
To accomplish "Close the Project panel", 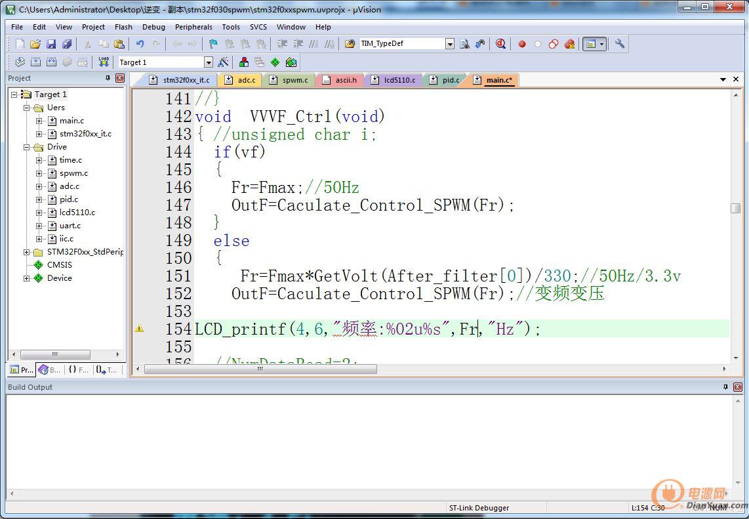I will click(x=120, y=78).
